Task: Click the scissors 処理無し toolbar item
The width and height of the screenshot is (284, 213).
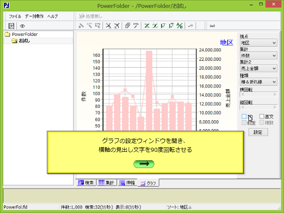Action: [x=91, y=16]
